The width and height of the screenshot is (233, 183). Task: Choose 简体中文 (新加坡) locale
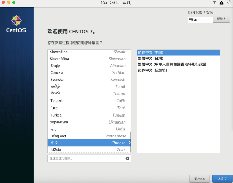pyautogui.click(x=178, y=70)
